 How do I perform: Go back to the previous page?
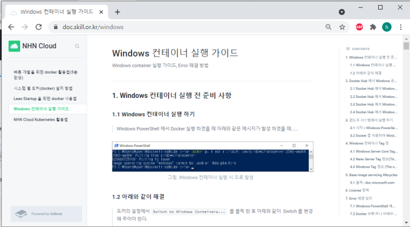click(x=11, y=27)
